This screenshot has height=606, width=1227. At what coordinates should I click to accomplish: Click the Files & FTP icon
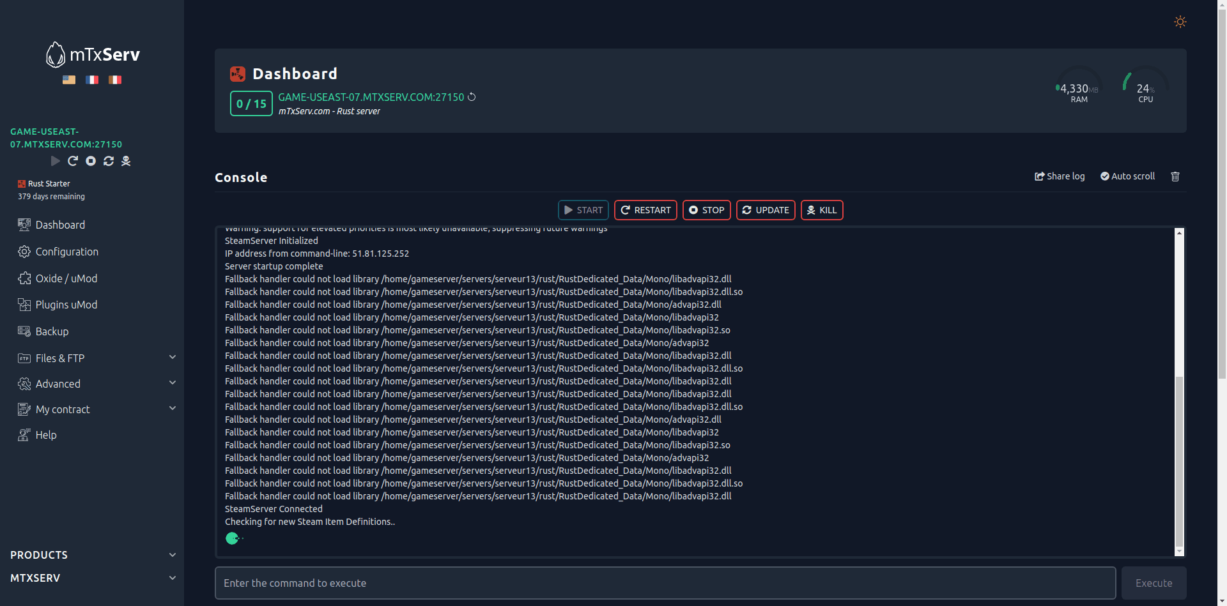24,358
